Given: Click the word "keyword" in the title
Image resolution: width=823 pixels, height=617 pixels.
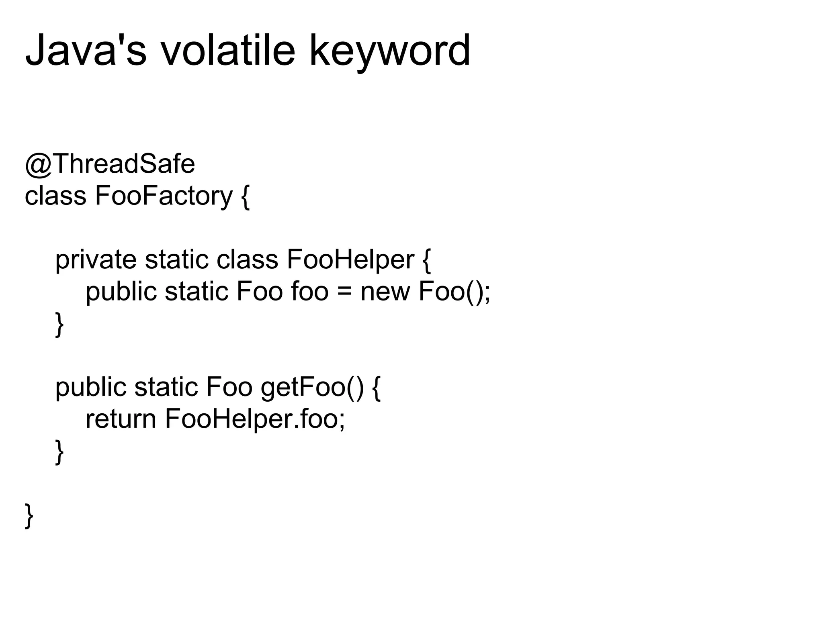Looking at the screenshot, I should [389, 51].
